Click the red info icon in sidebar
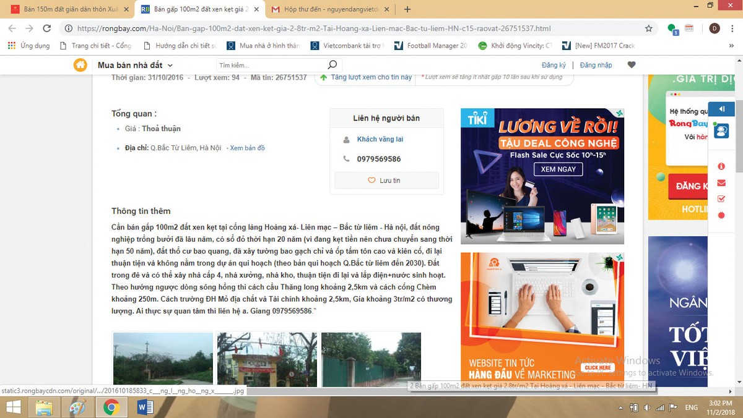The width and height of the screenshot is (743, 418). pos(721,166)
